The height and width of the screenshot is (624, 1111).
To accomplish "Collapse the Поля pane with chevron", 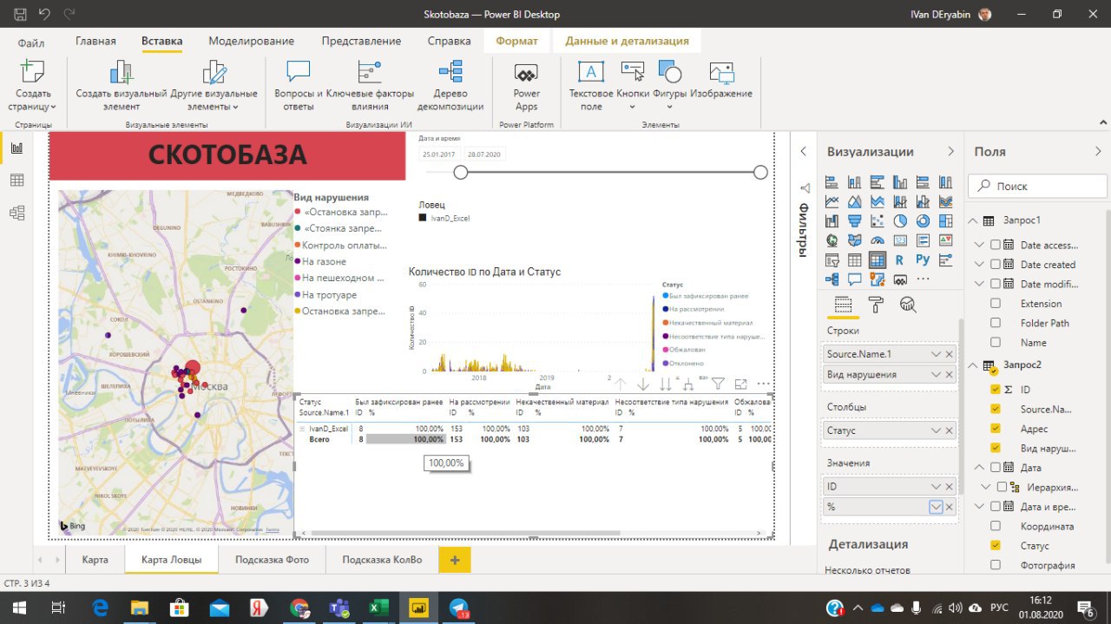I will 1099,151.
